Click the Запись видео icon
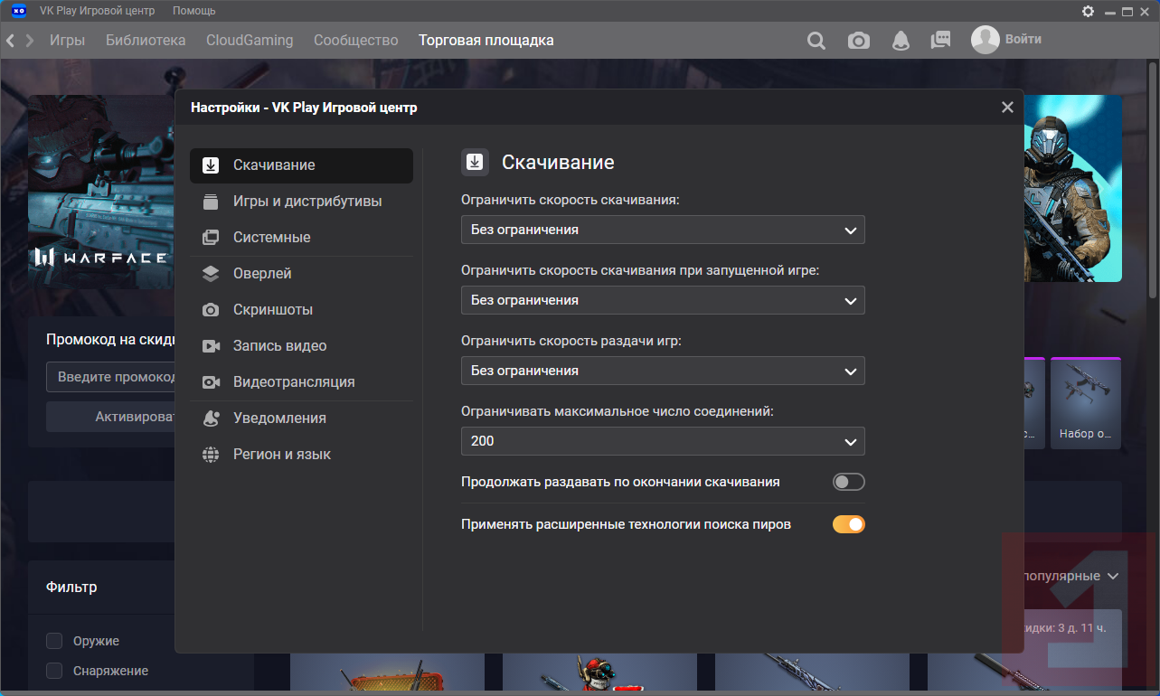Image resolution: width=1160 pixels, height=696 pixels. pos(211,346)
